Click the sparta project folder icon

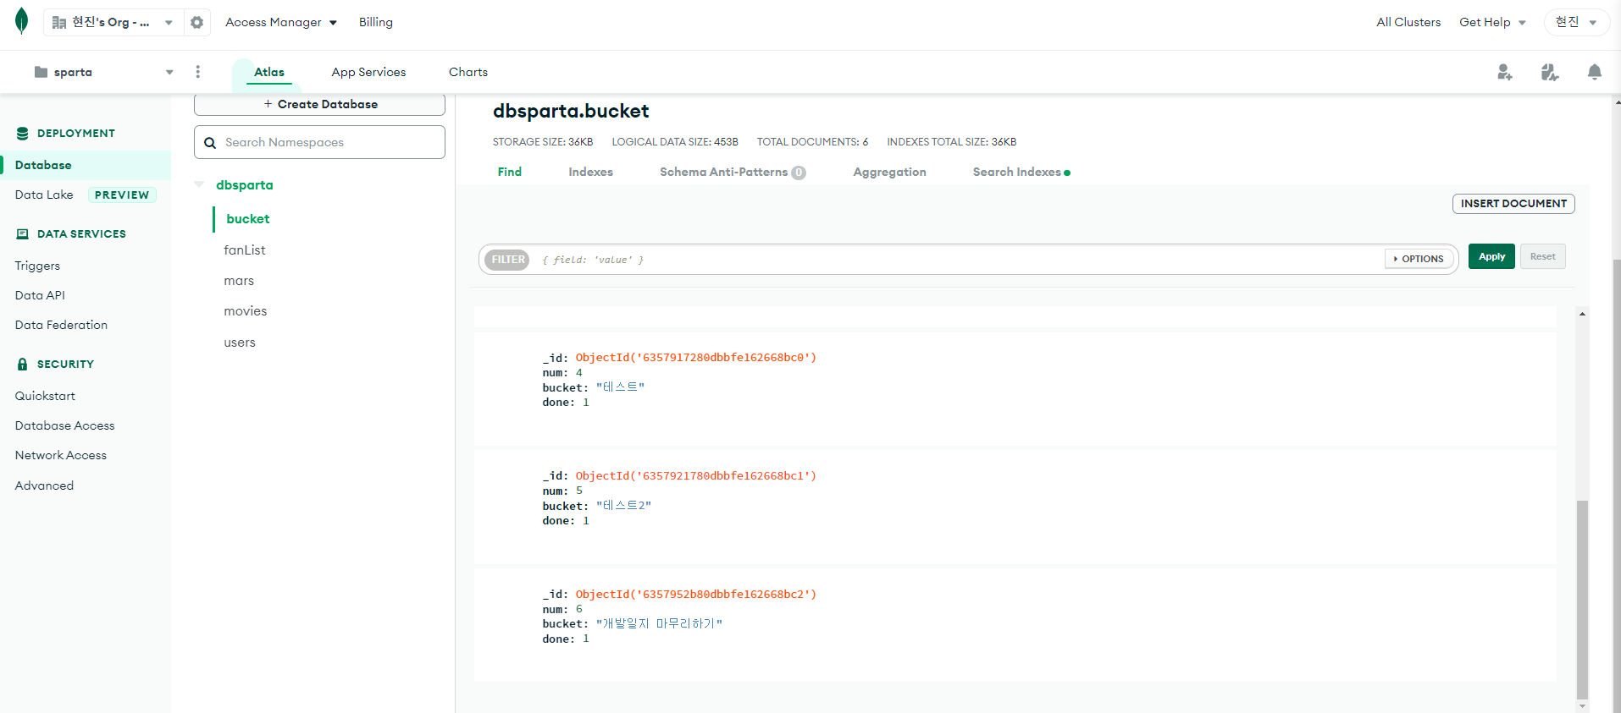[41, 72]
